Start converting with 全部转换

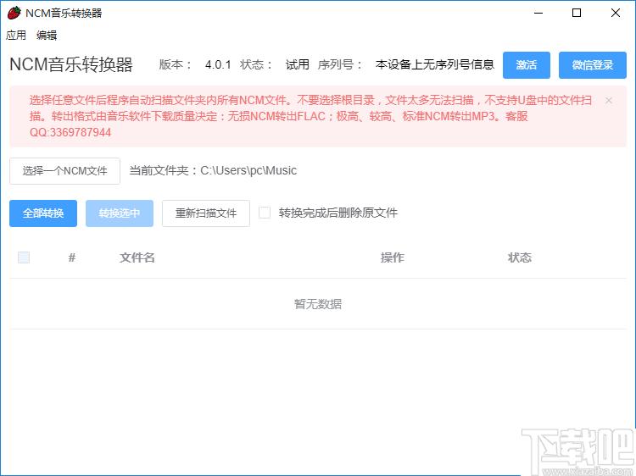click(x=43, y=213)
